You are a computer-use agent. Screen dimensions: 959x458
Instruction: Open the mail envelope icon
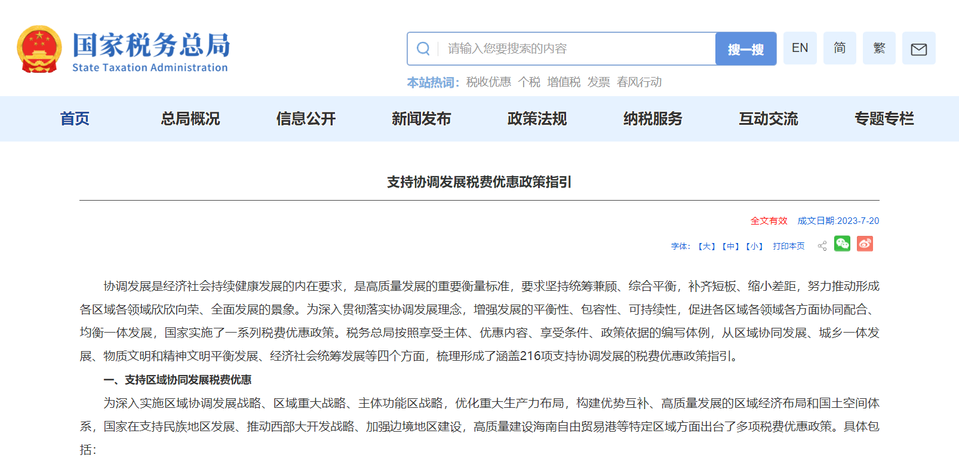pos(918,48)
